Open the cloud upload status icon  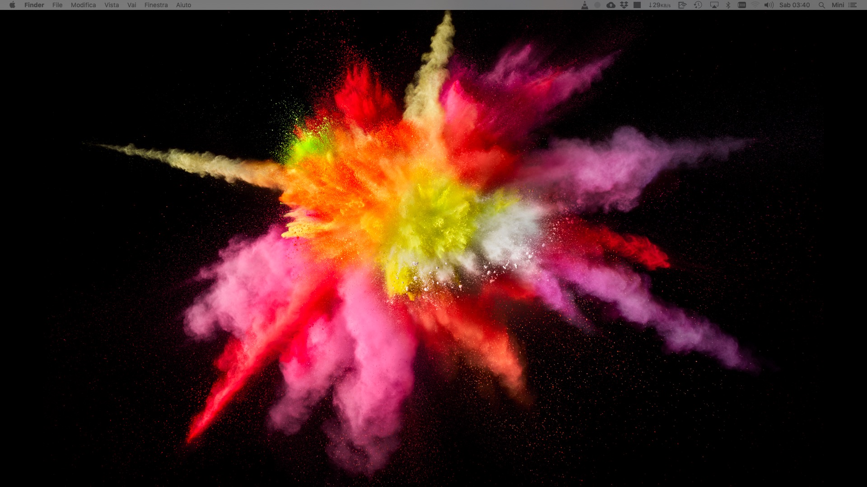[x=611, y=5]
